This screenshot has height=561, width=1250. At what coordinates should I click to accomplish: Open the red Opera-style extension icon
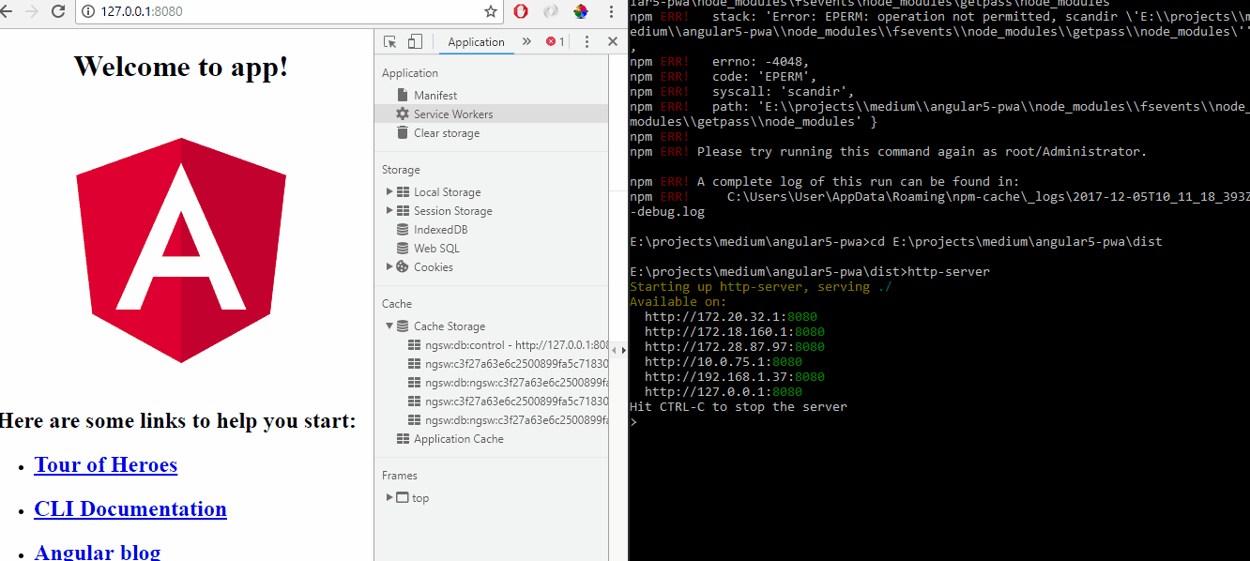coord(522,11)
